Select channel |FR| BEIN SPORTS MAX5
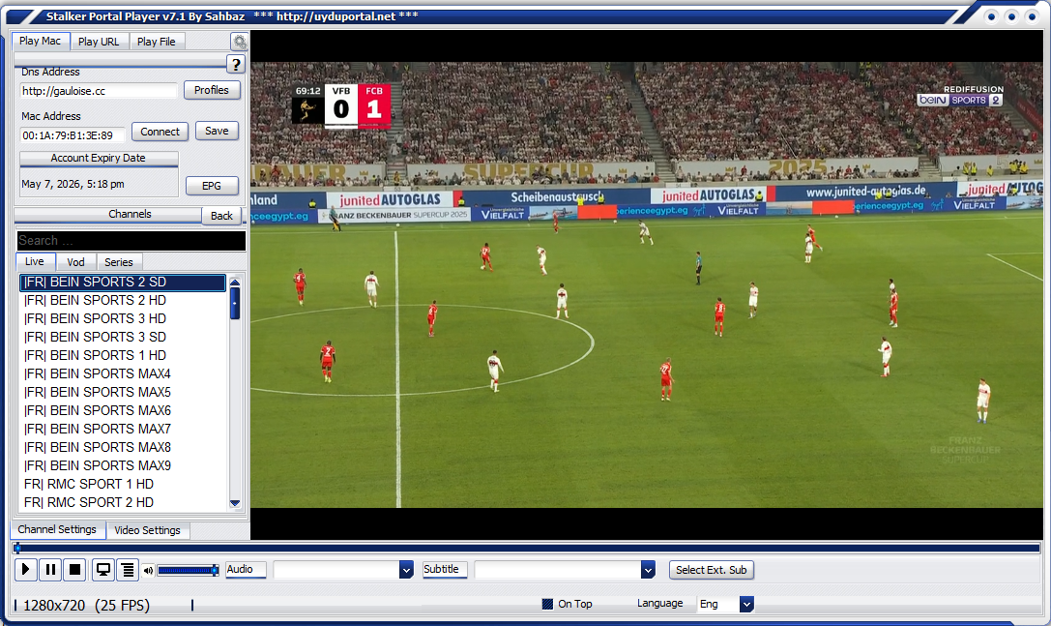Image resolution: width=1051 pixels, height=626 pixels. pos(124,392)
